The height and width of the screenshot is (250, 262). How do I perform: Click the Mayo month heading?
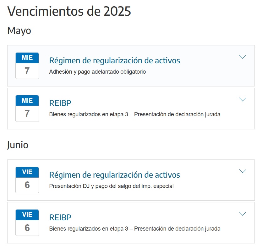(x=19, y=31)
